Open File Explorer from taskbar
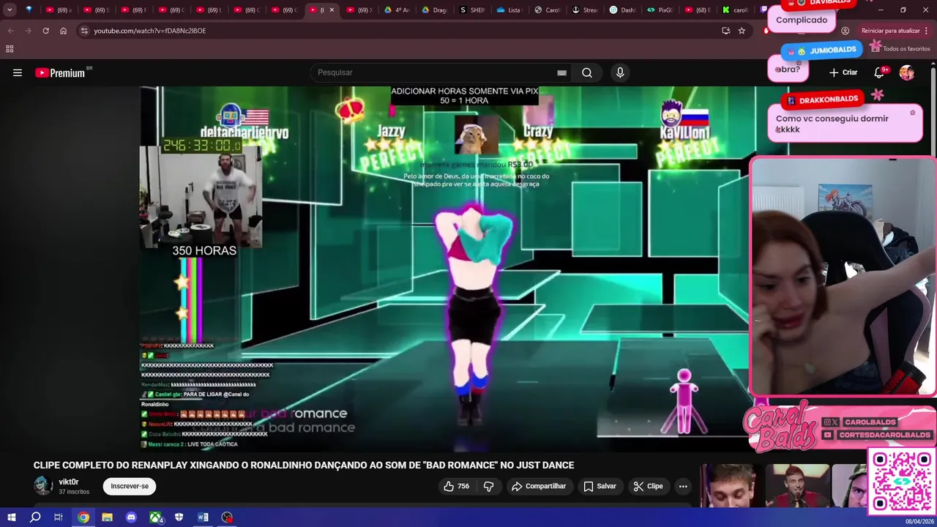This screenshot has height=527, width=937. 107,517
